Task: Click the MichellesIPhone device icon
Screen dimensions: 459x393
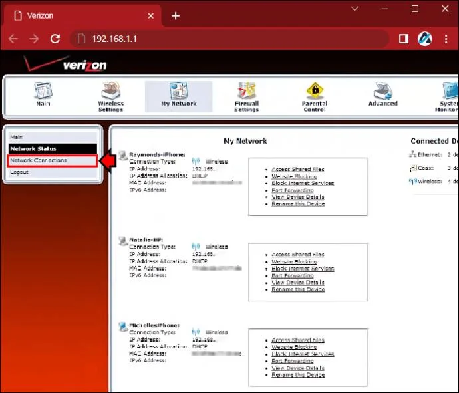Action: point(123,326)
